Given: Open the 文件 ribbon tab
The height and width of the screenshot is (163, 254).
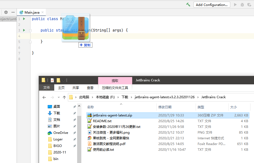Looking at the screenshot, I should pos(47,88).
